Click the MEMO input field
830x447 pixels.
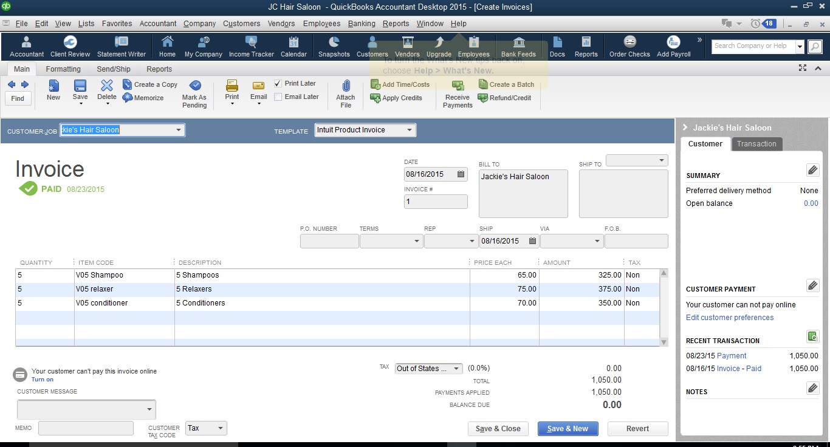click(x=86, y=428)
